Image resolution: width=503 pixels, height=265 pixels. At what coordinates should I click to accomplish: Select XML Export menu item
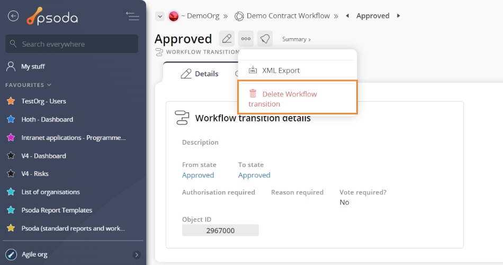click(298, 70)
